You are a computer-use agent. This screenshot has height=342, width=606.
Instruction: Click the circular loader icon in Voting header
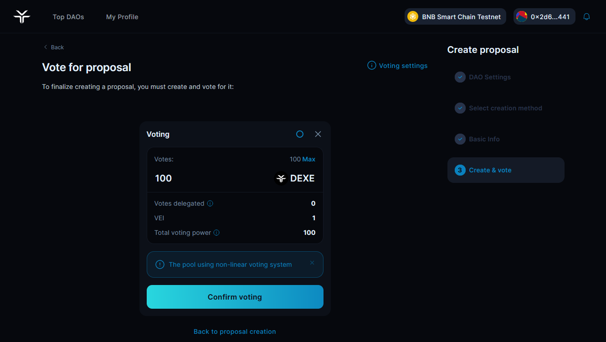pos(300,134)
